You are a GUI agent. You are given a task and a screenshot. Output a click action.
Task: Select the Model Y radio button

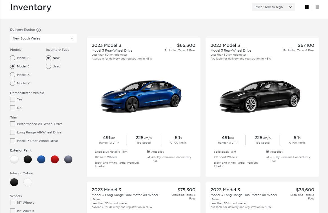pos(13,83)
